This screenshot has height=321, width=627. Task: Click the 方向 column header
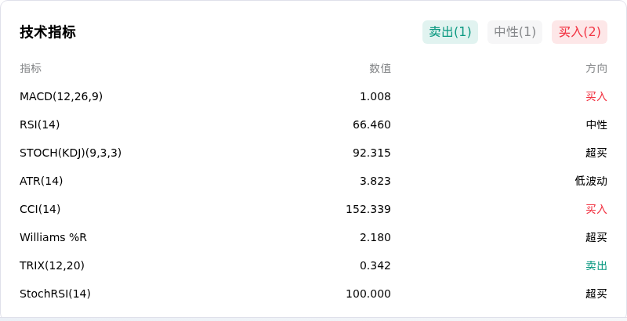(596, 68)
